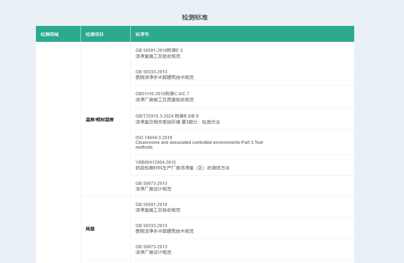This screenshot has height=263, width=404.
Task: Click GB 50073-2013 in the 温度/相对湿度 section
Action: click(151, 183)
